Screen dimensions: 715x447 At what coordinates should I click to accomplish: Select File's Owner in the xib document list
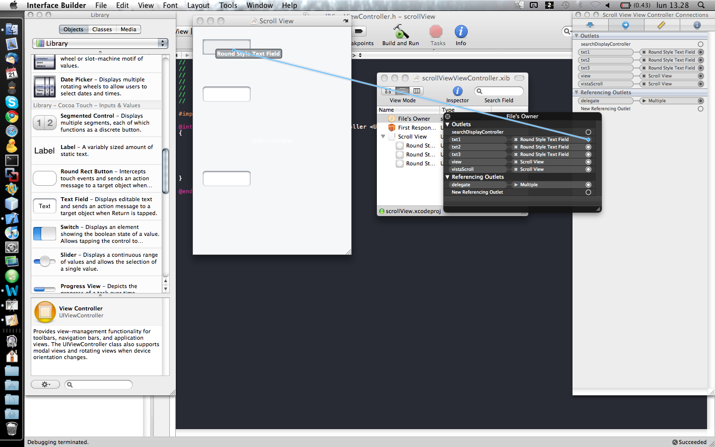(414, 119)
